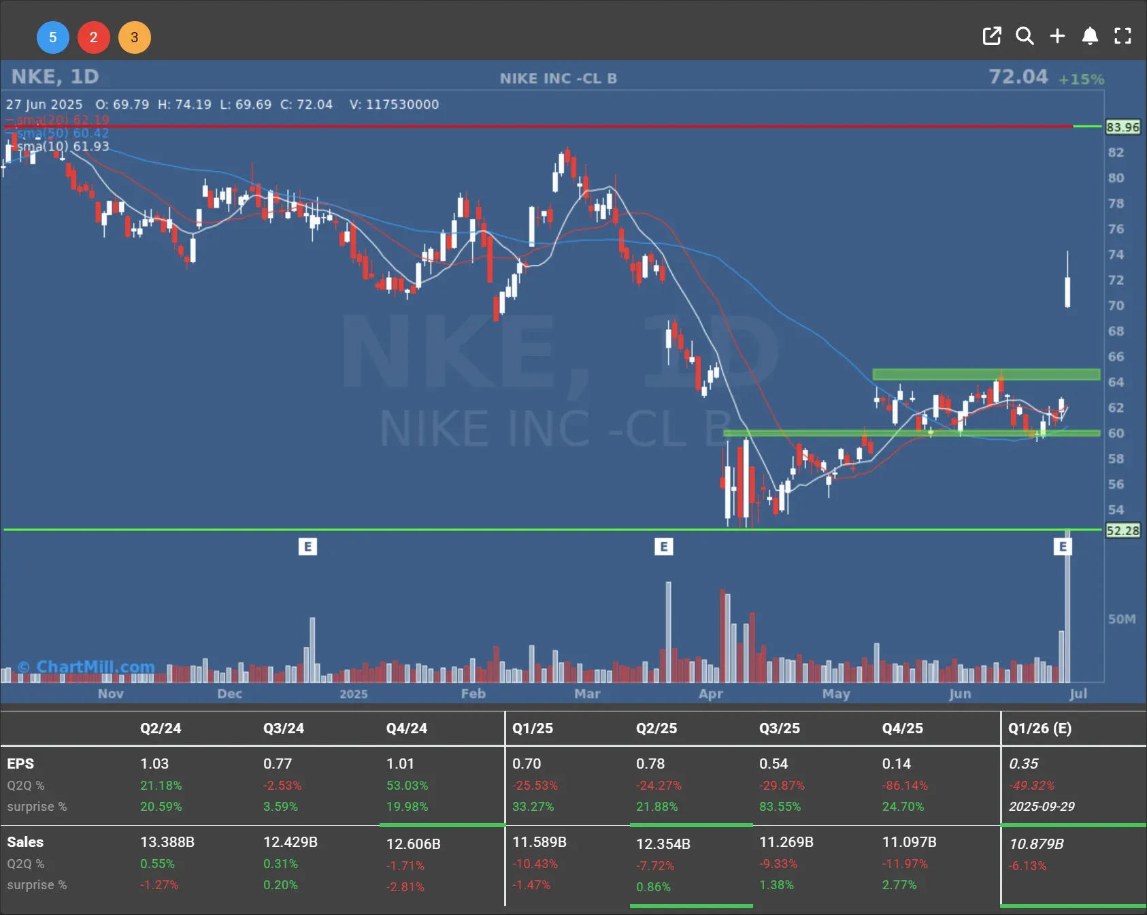Click the upper green resistance zone near 64
The width and height of the screenshot is (1147, 915).
(986, 374)
